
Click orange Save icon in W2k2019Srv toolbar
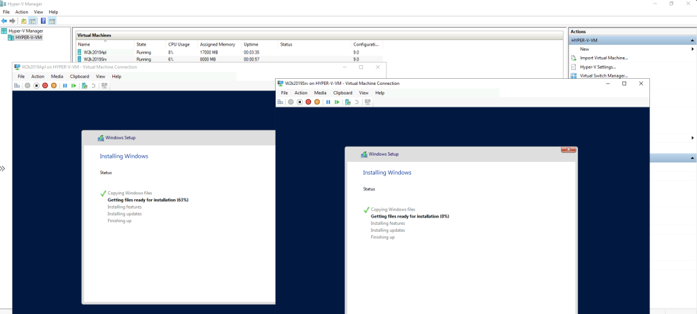(x=317, y=102)
